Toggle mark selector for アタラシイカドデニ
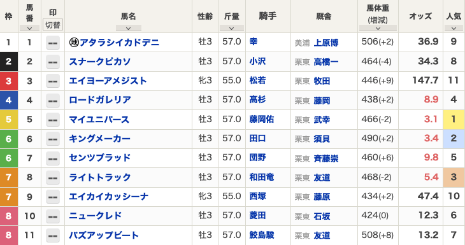This screenshot has height=245, width=465. 53,43
